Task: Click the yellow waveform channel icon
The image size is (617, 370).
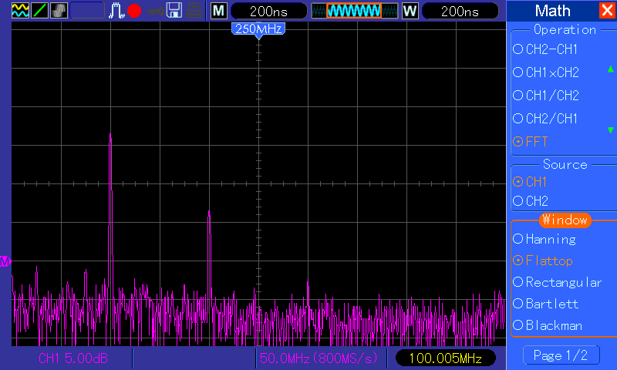Action: [x=20, y=11]
